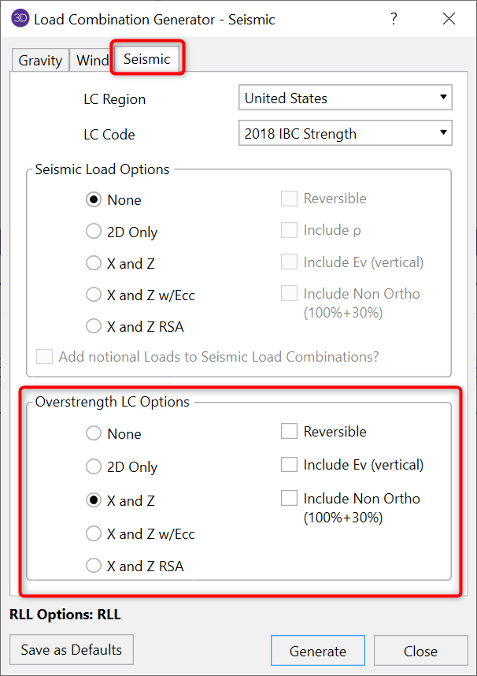Click the help question mark button
Screen dimensions: 477x676
pyautogui.click(x=392, y=19)
